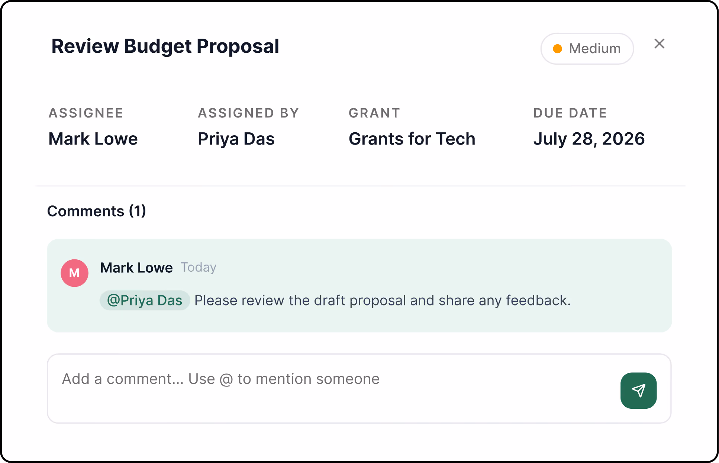Click Mark Lowe's name in the comment
This screenshot has height=463, width=719.
point(136,268)
